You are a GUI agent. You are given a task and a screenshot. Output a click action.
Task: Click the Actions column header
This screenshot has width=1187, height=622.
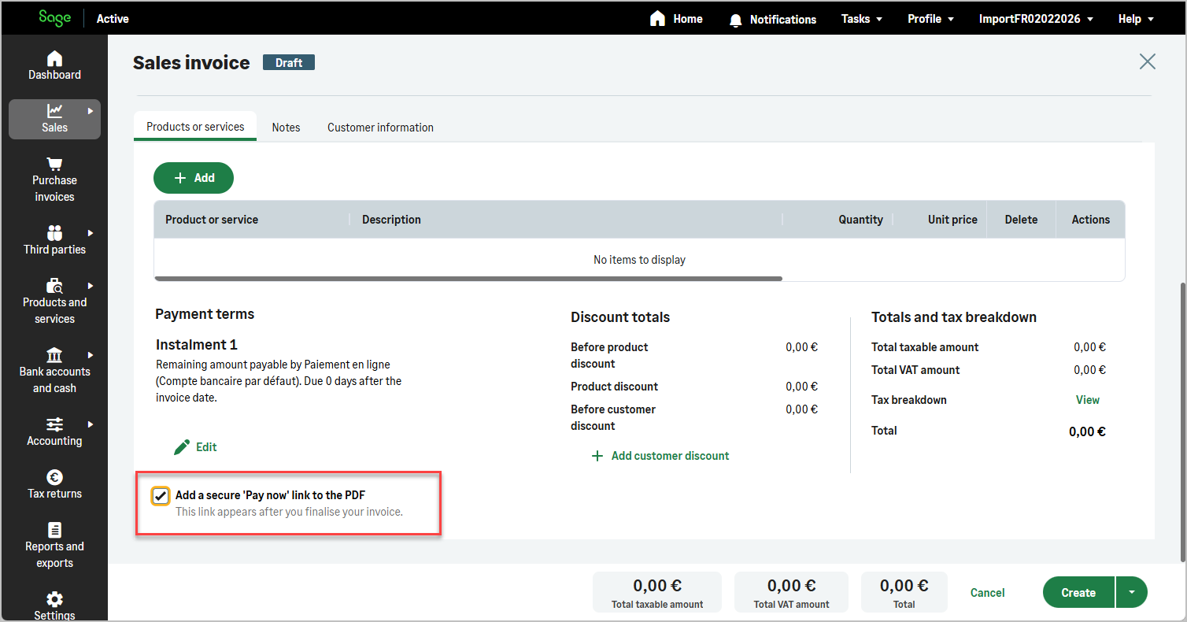1090,220
